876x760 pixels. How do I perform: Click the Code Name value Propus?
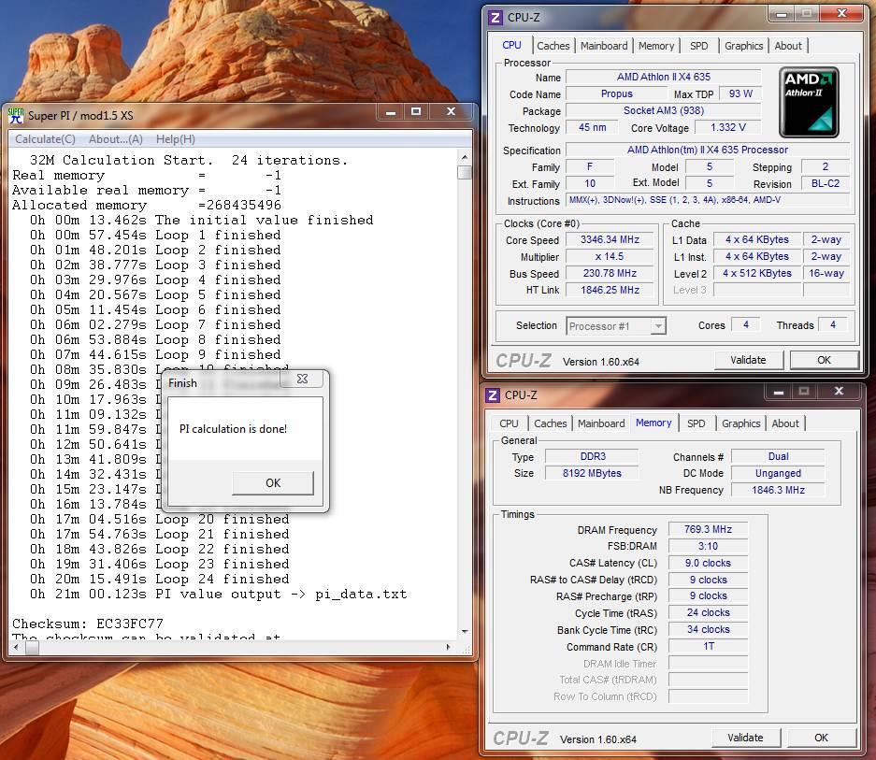pyautogui.click(x=617, y=93)
